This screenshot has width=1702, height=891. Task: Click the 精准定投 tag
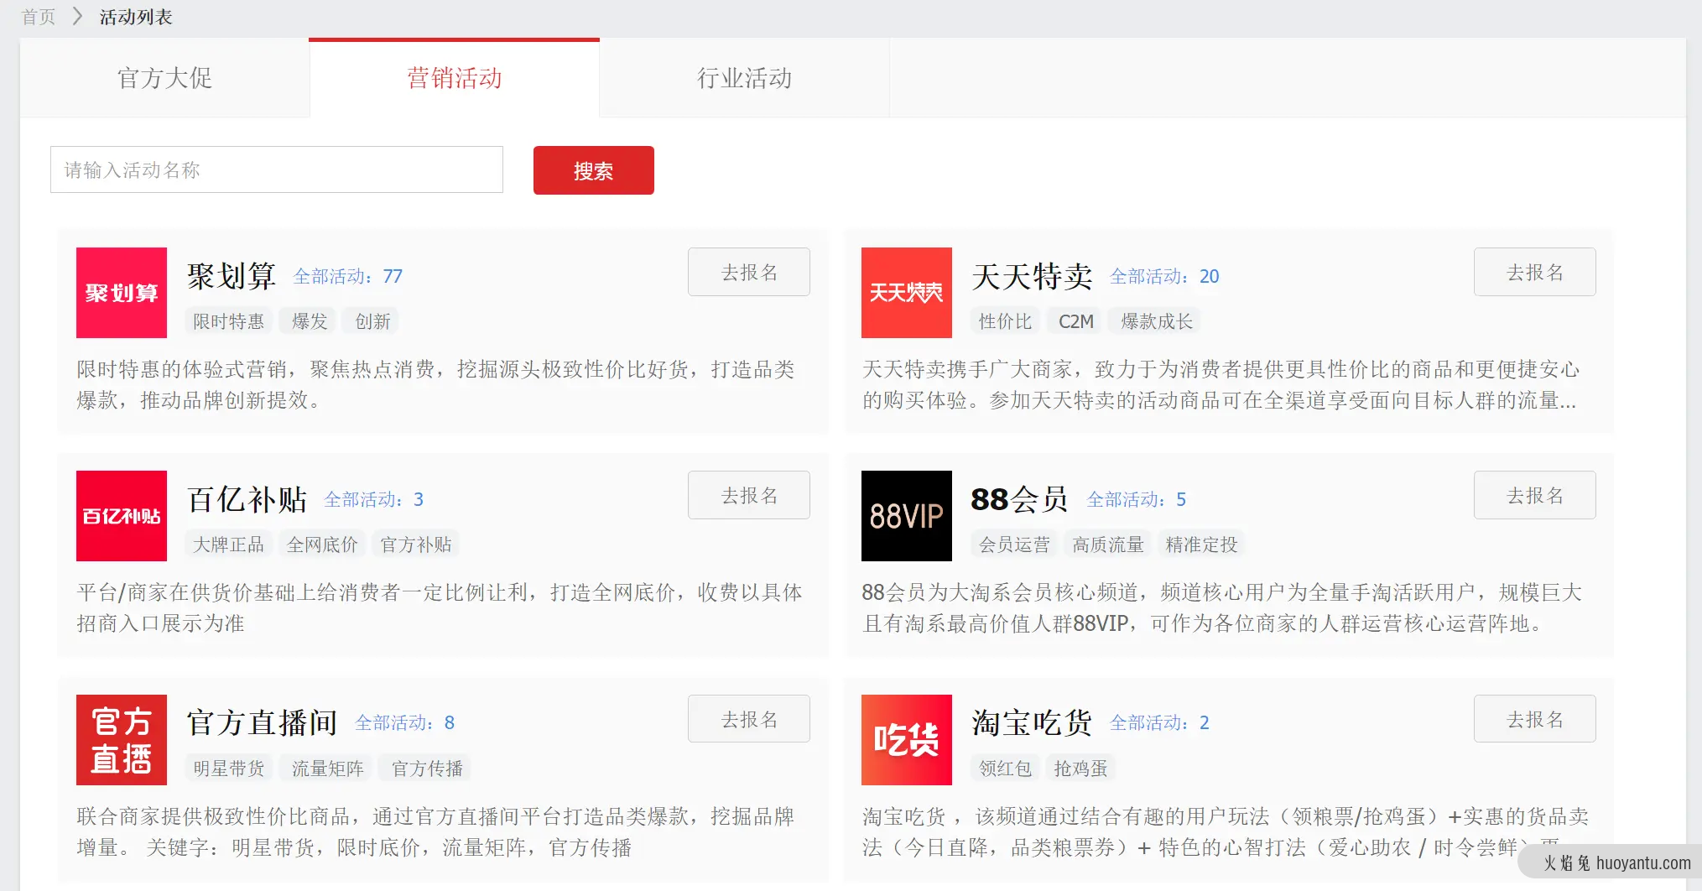click(1202, 544)
